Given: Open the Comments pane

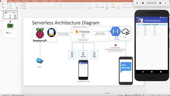Looking at the screenshot, I should tap(129, 95).
